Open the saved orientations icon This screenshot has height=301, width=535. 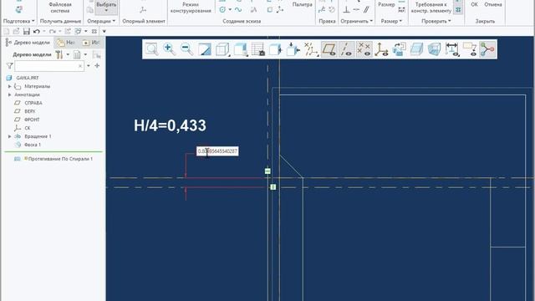tap(240, 49)
